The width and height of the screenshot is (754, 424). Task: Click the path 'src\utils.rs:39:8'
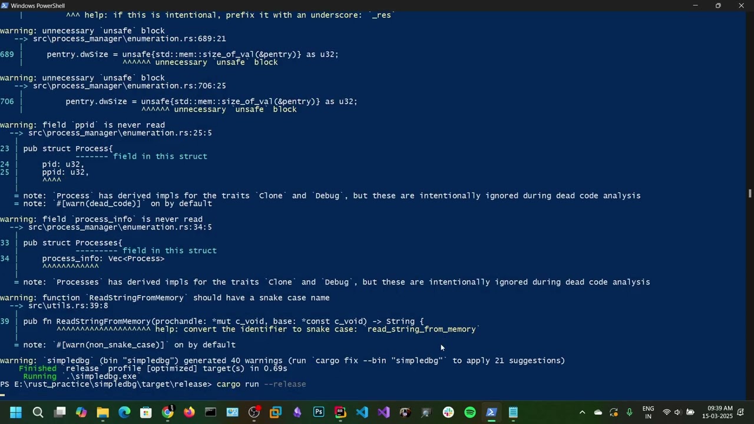pyautogui.click(x=68, y=306)
